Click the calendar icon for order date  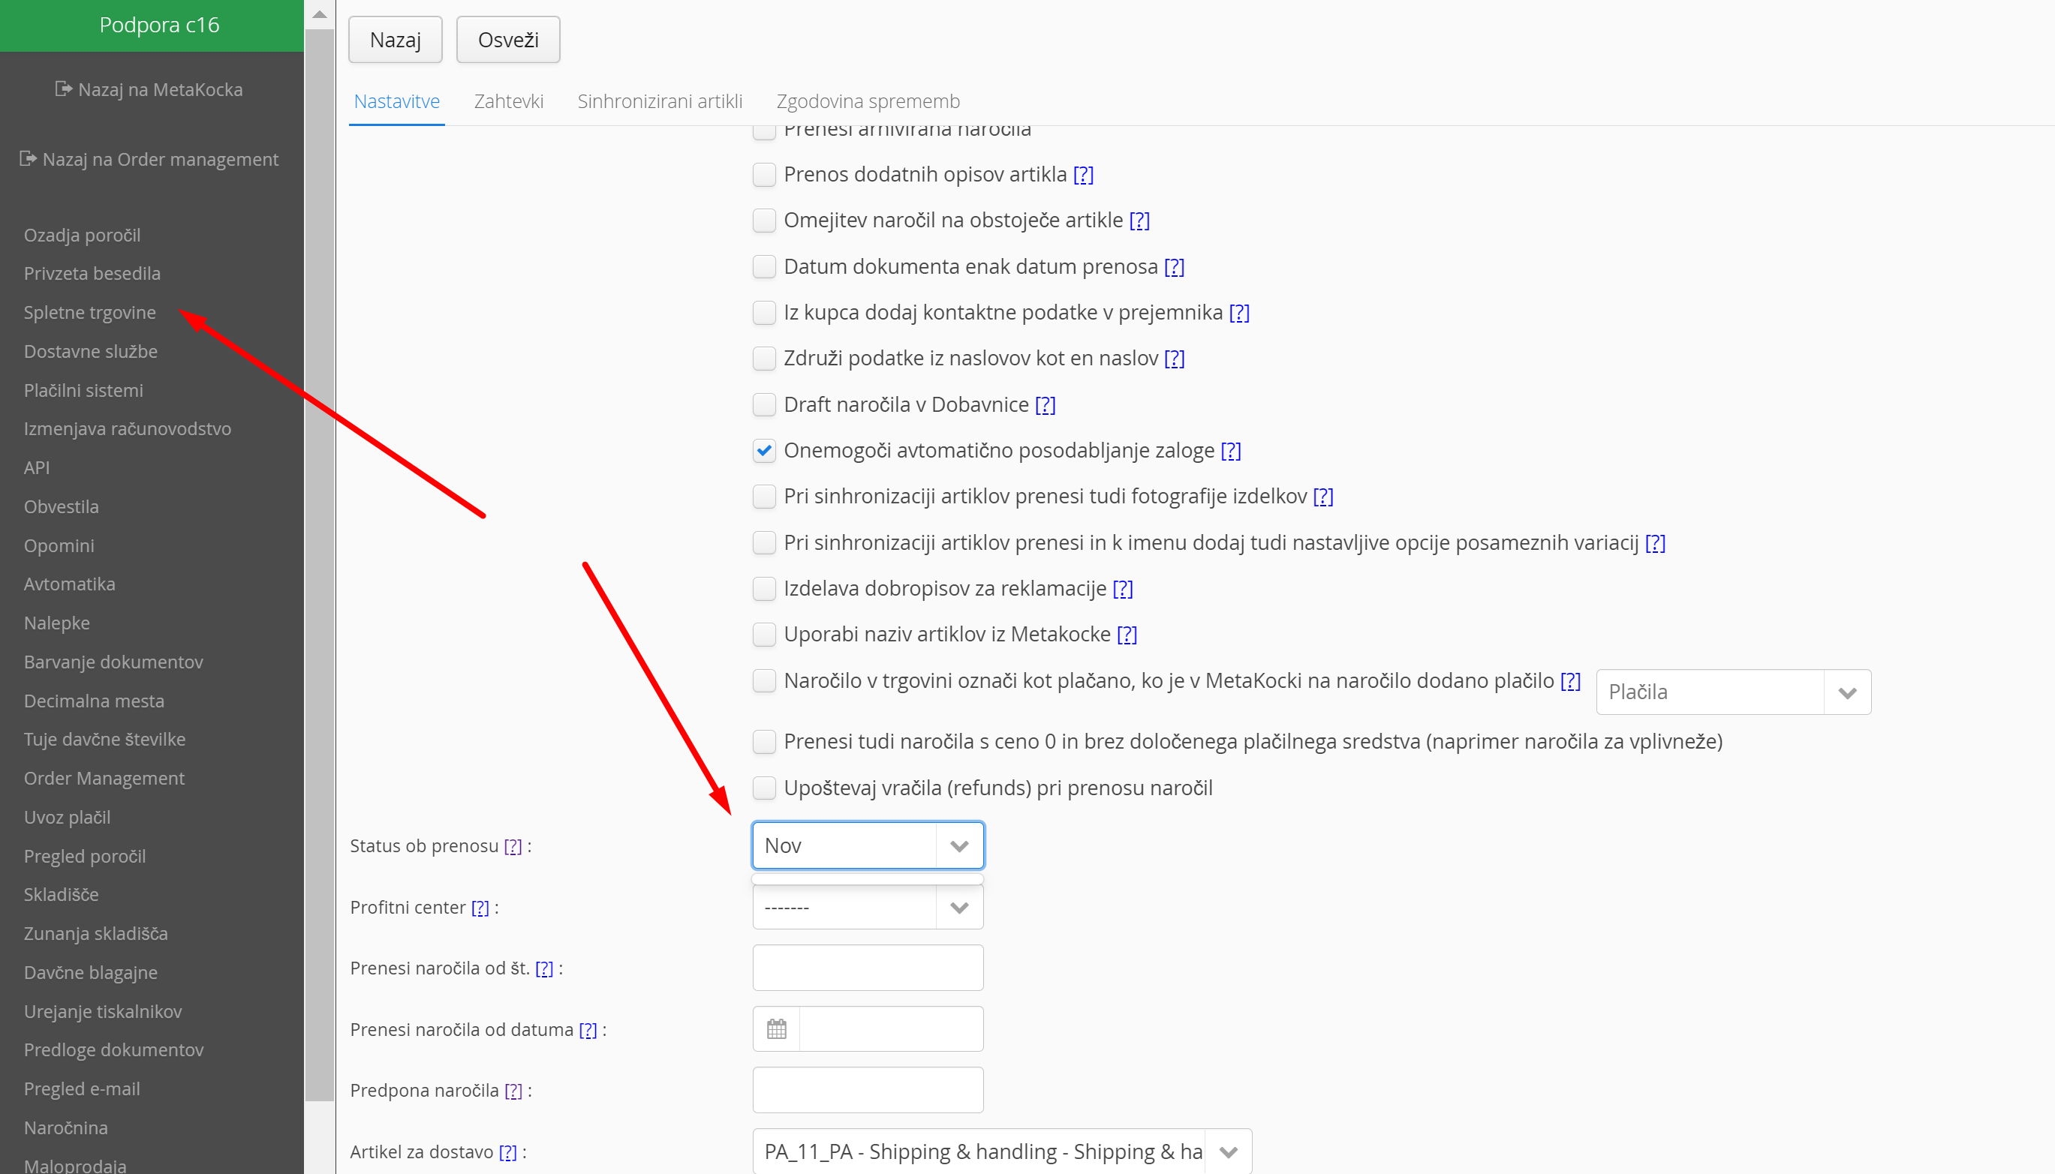pos(776,1029)
